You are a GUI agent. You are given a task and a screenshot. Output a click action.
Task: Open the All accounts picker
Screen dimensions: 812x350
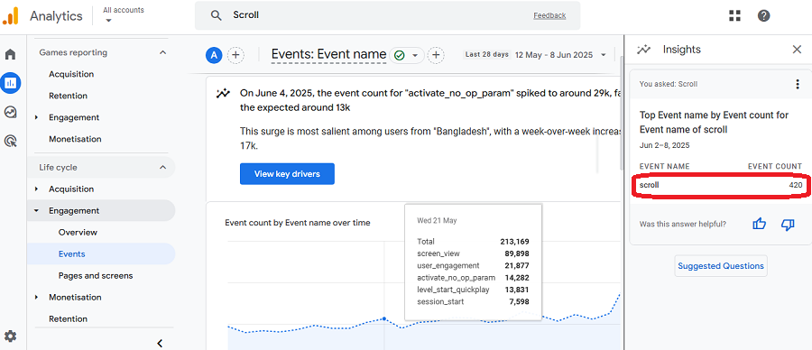[124, 14]
